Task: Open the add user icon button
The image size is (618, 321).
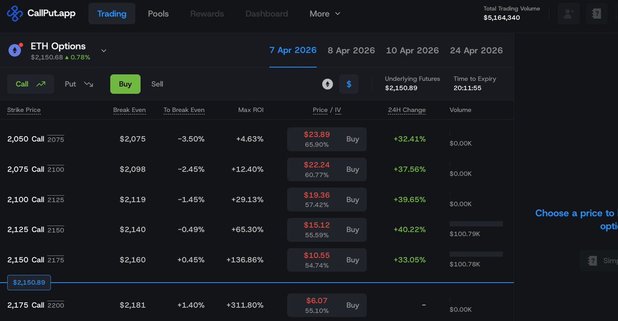Action: point(569,14)
